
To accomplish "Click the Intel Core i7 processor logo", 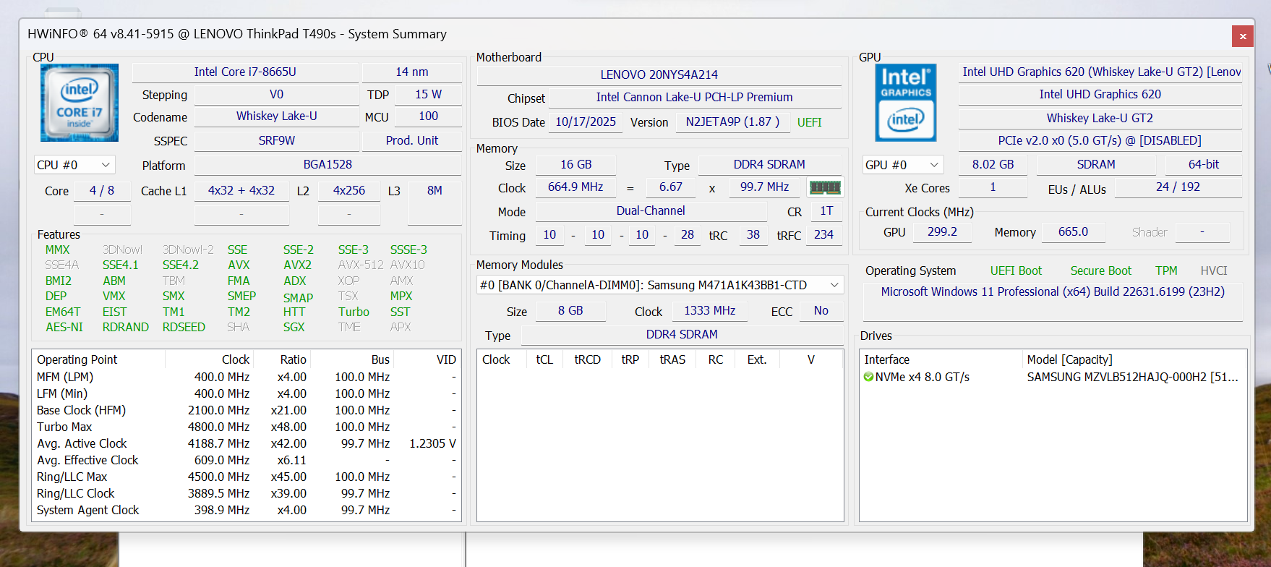I will pyautogui.click(x=80, y=103).
